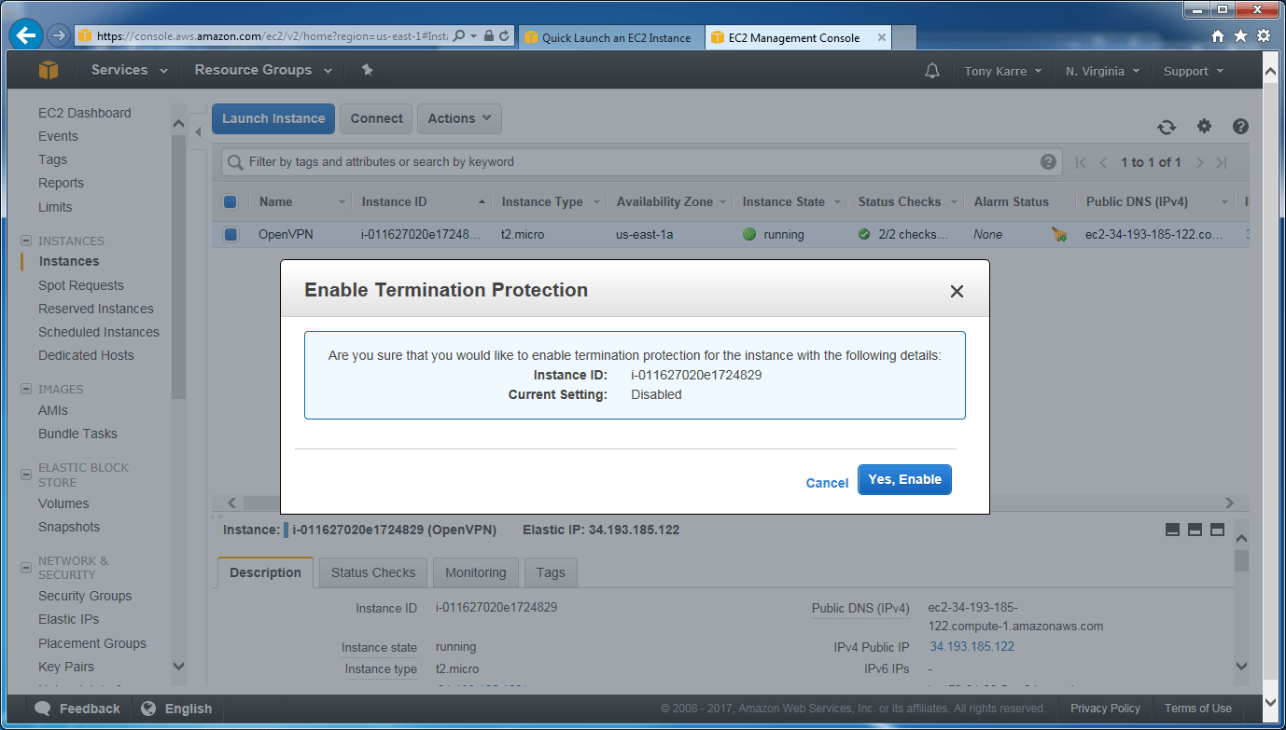This screenshot has height=730, width=1286.
Task: Switch to Quick Launch an EC2 Instance browser tab
Action: pos(610,37)
